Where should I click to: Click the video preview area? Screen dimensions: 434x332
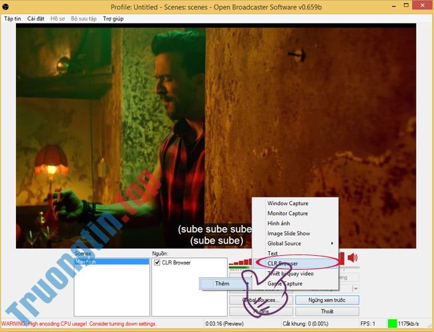(x=216, y=136)
